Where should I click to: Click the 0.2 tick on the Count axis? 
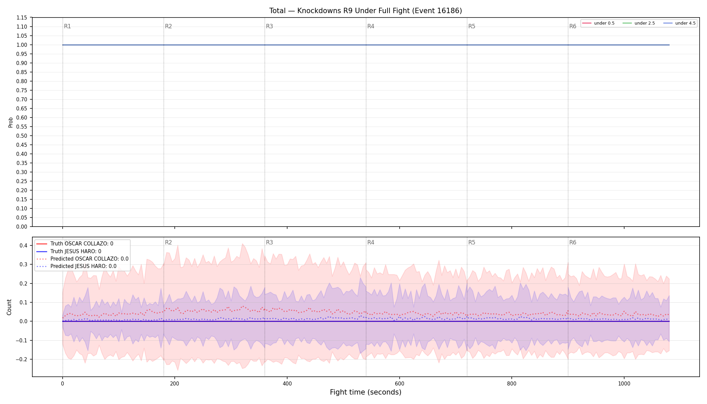24,283
